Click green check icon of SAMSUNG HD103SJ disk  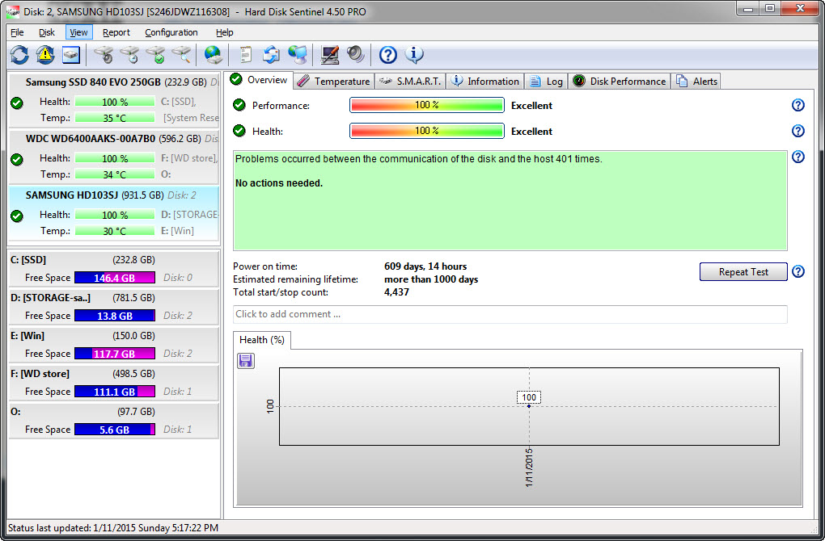[x=17, y=216]
